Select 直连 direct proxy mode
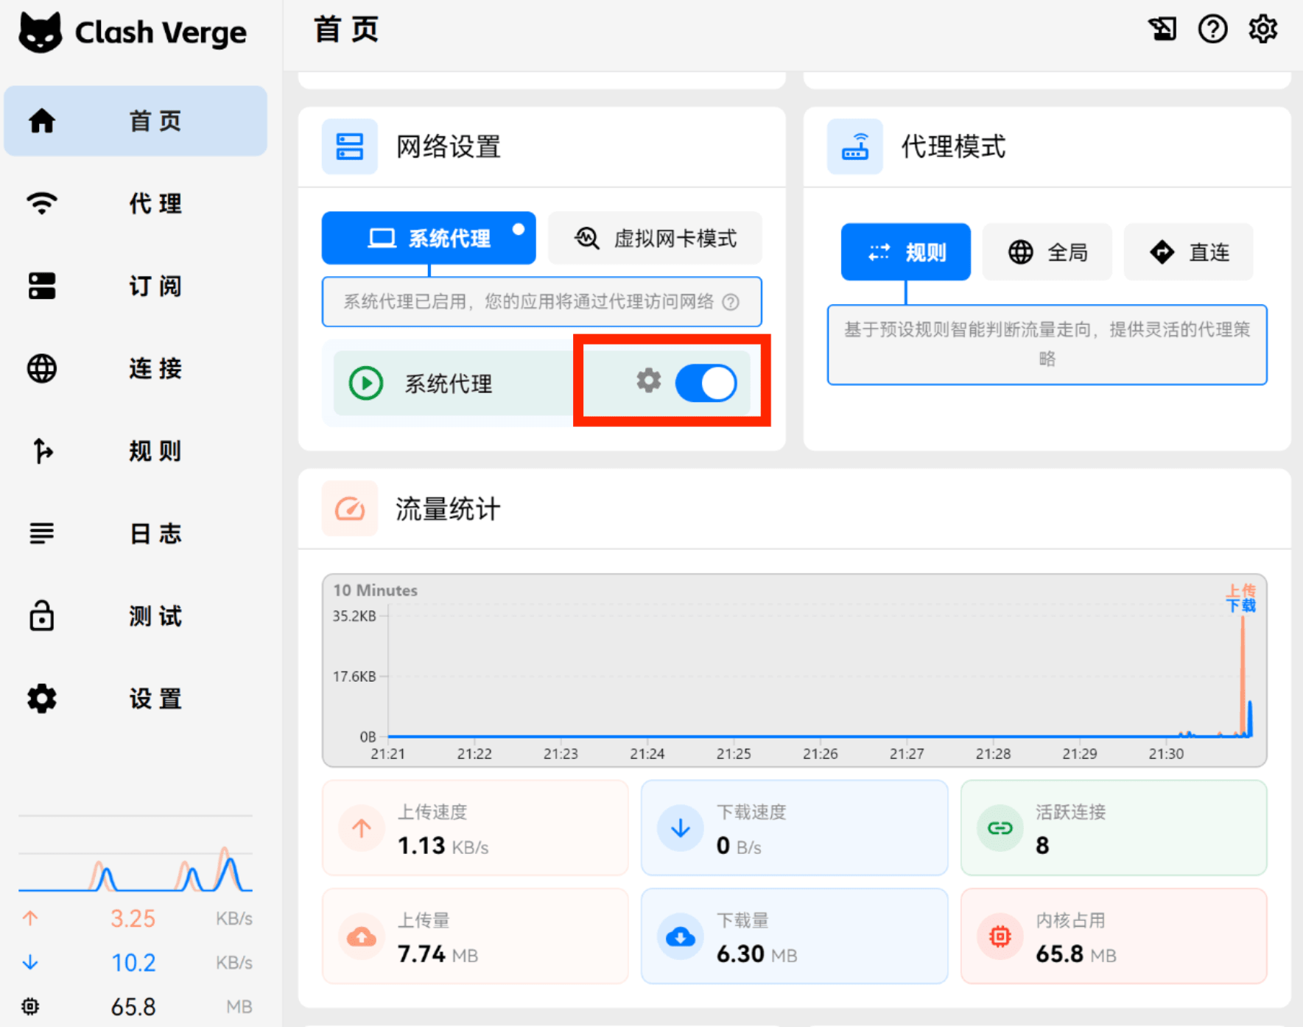 click(1188, 252)
